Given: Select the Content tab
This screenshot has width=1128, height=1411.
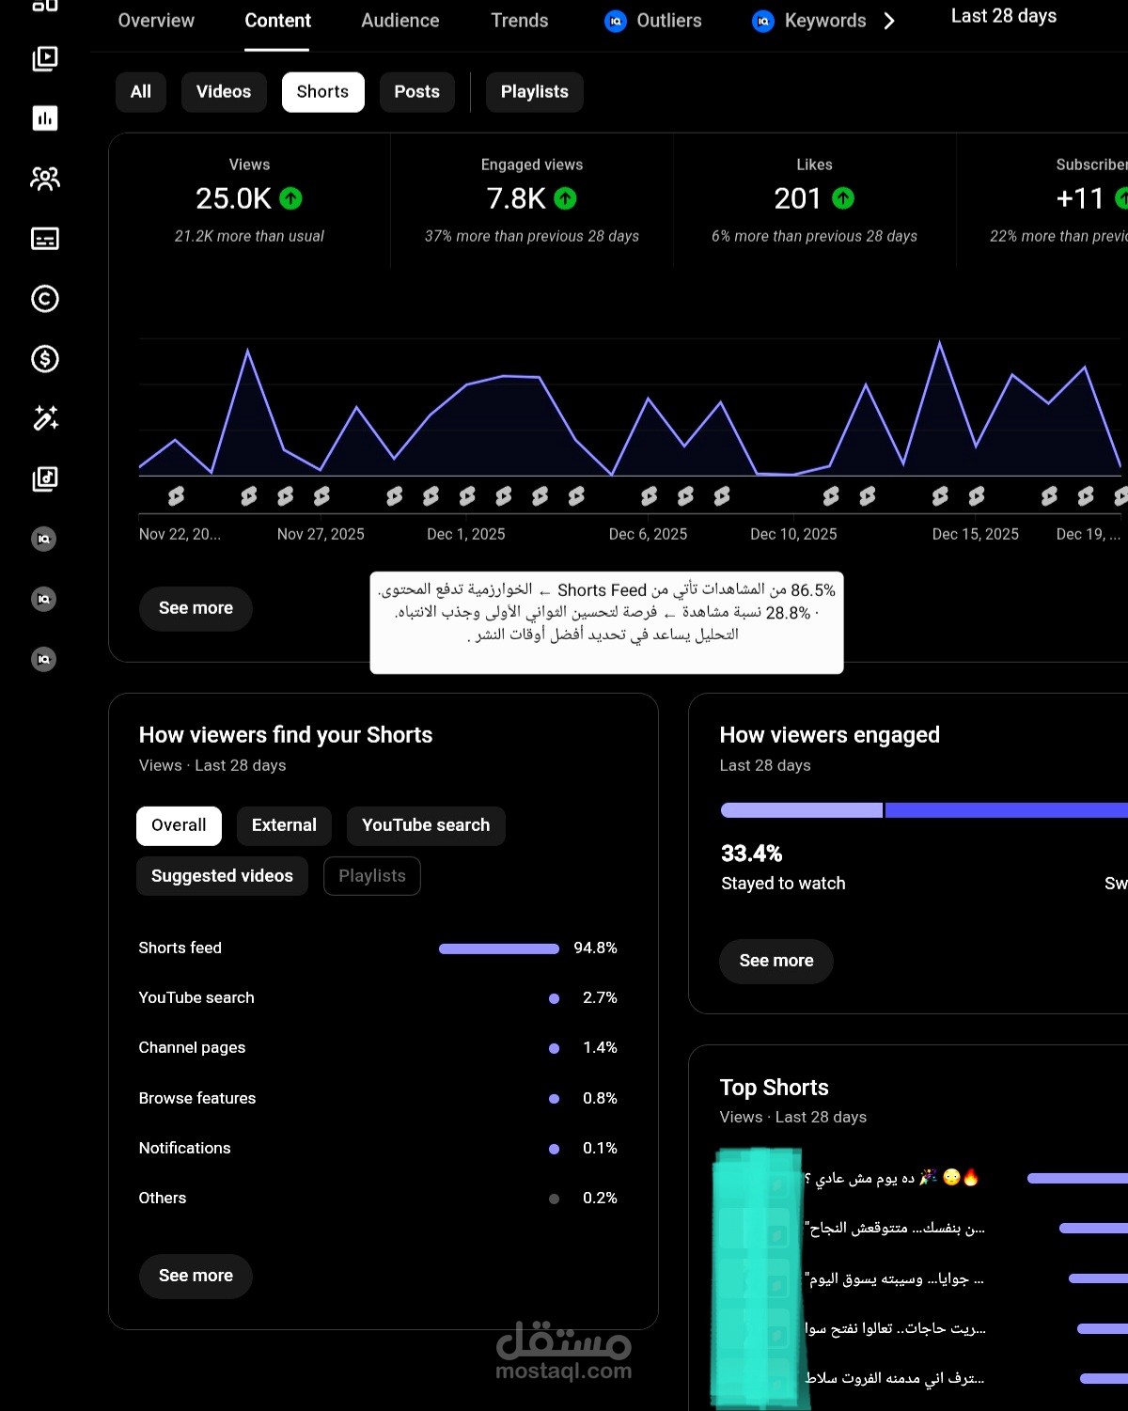Looking at the screenshot, I should [277, 21].
